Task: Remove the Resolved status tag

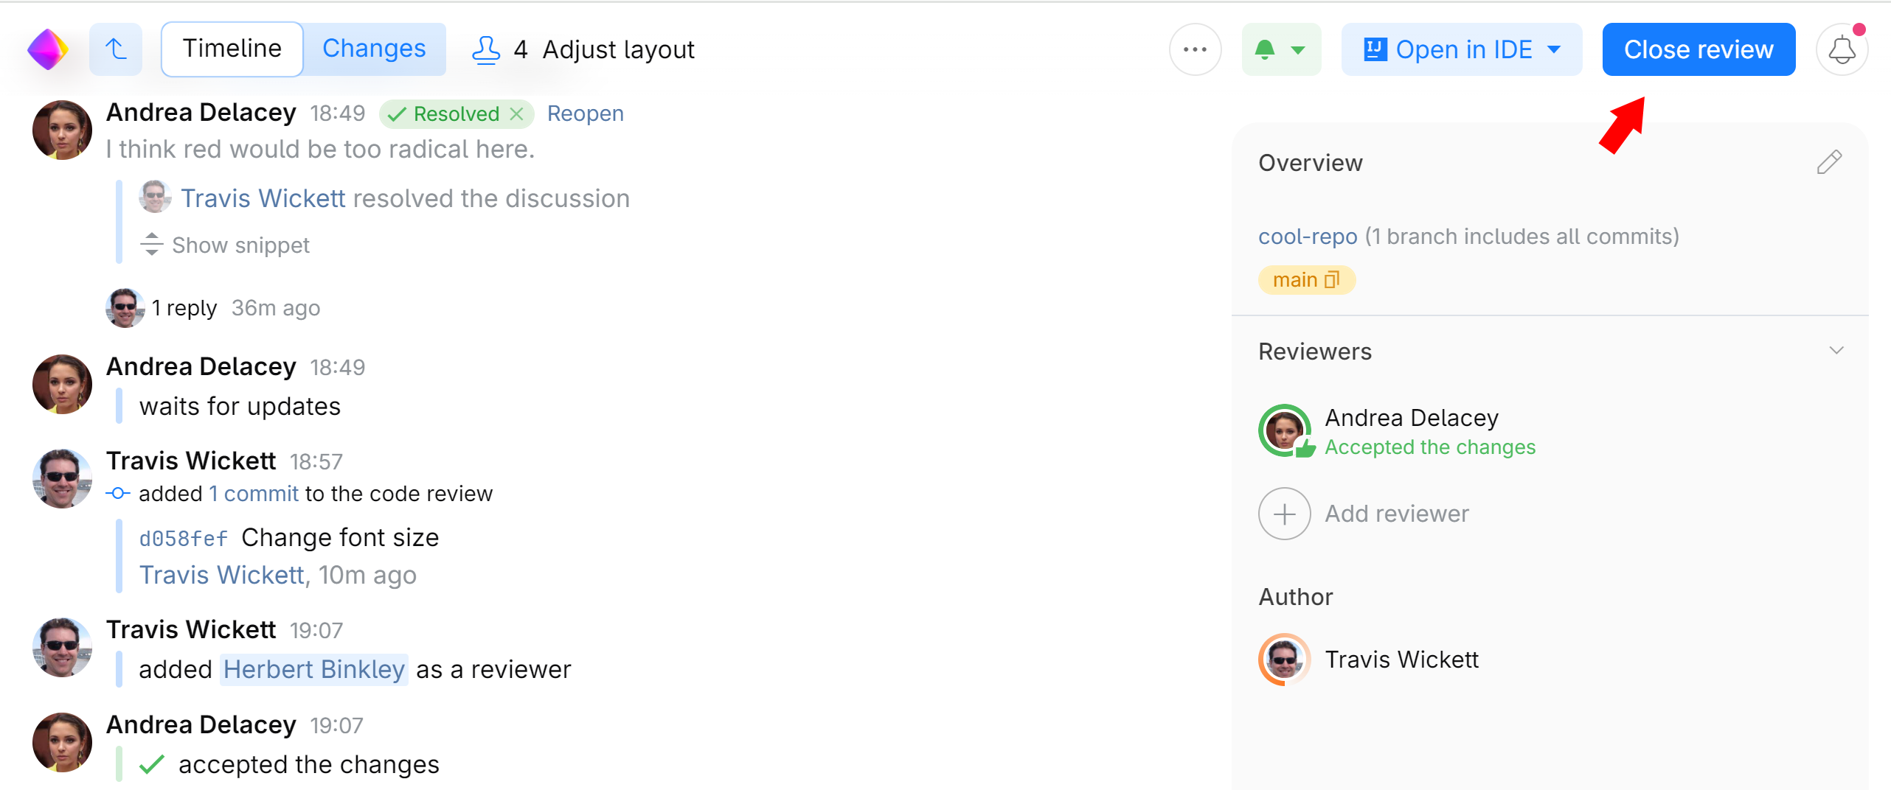Action: [517, 113]
